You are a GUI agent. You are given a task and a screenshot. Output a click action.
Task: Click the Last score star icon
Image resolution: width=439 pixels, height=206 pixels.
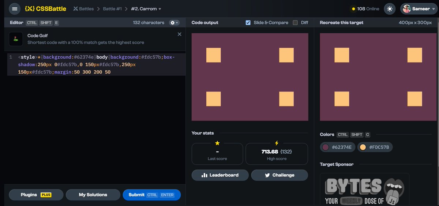(x=217, y=143)
